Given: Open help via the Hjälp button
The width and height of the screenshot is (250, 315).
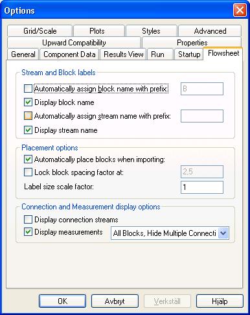Looking at the screenshot, I should tap(220, 301).
